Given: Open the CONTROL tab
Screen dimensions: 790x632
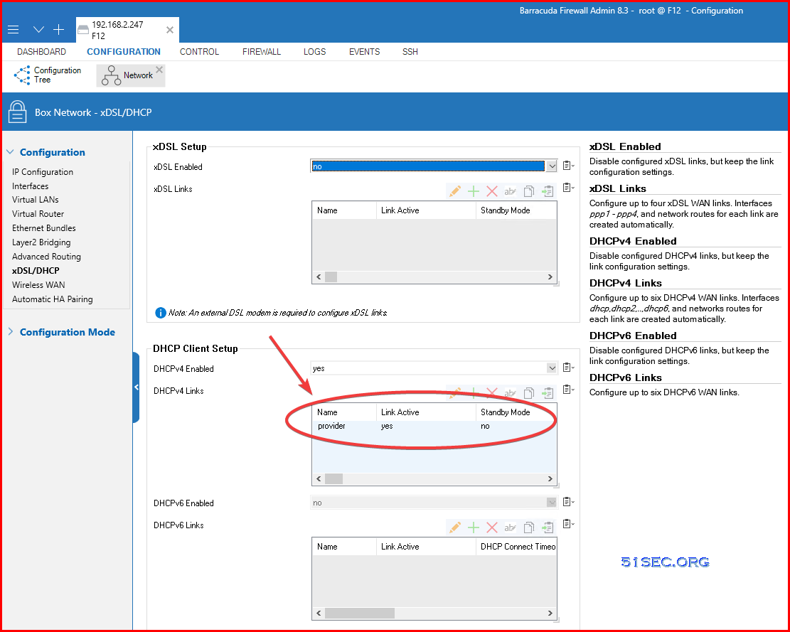Looking at the screenshot, I should coord(199,51).
